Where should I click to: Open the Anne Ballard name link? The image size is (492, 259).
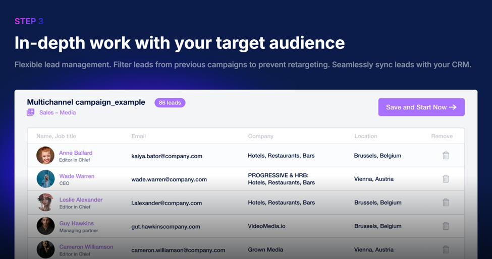[76, 153]
